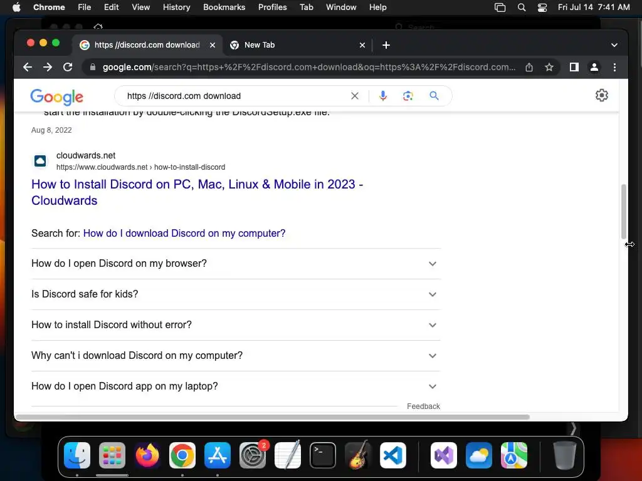This screenshot has width=642, height=481.
Task: Open the Bookmarks menu
Action: click(224, 8)
